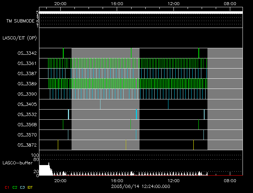Click the bottom axis 20:00 label
Image resolution: width=253 pixels, height=193 pixels.
(x=60, y=181)
